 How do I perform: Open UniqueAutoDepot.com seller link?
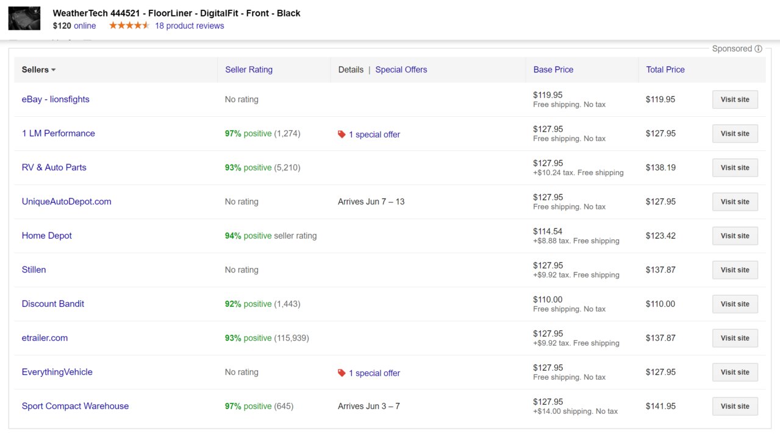66,201
